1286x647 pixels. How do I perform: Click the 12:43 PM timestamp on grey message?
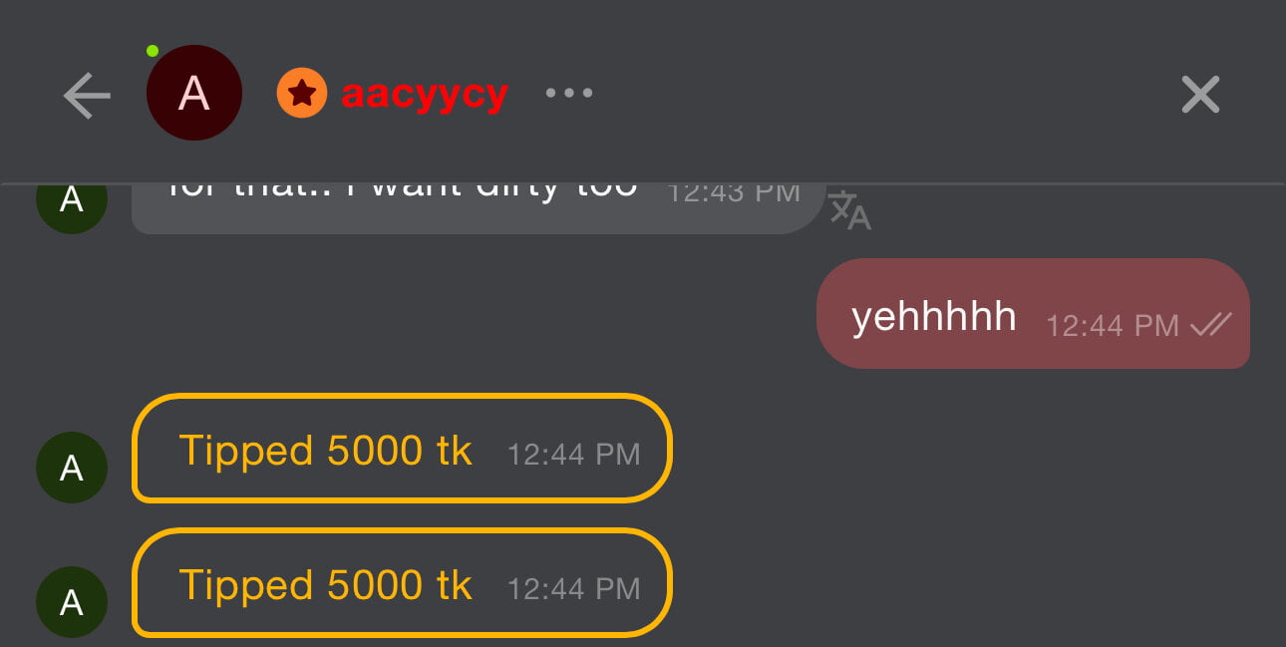point(734,192)
